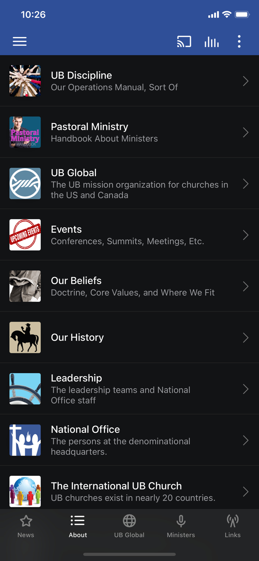Screen dimensions: 259x561
Task: Switch to the News tab
Action: pos(26,525)
